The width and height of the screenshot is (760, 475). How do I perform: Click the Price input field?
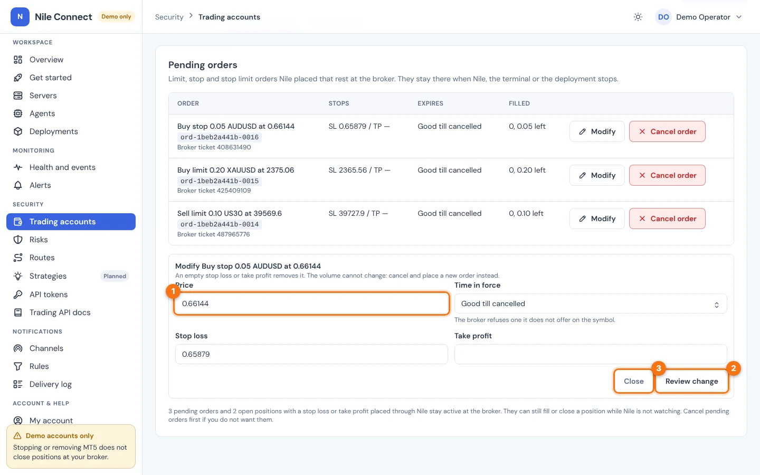point(311,303)
